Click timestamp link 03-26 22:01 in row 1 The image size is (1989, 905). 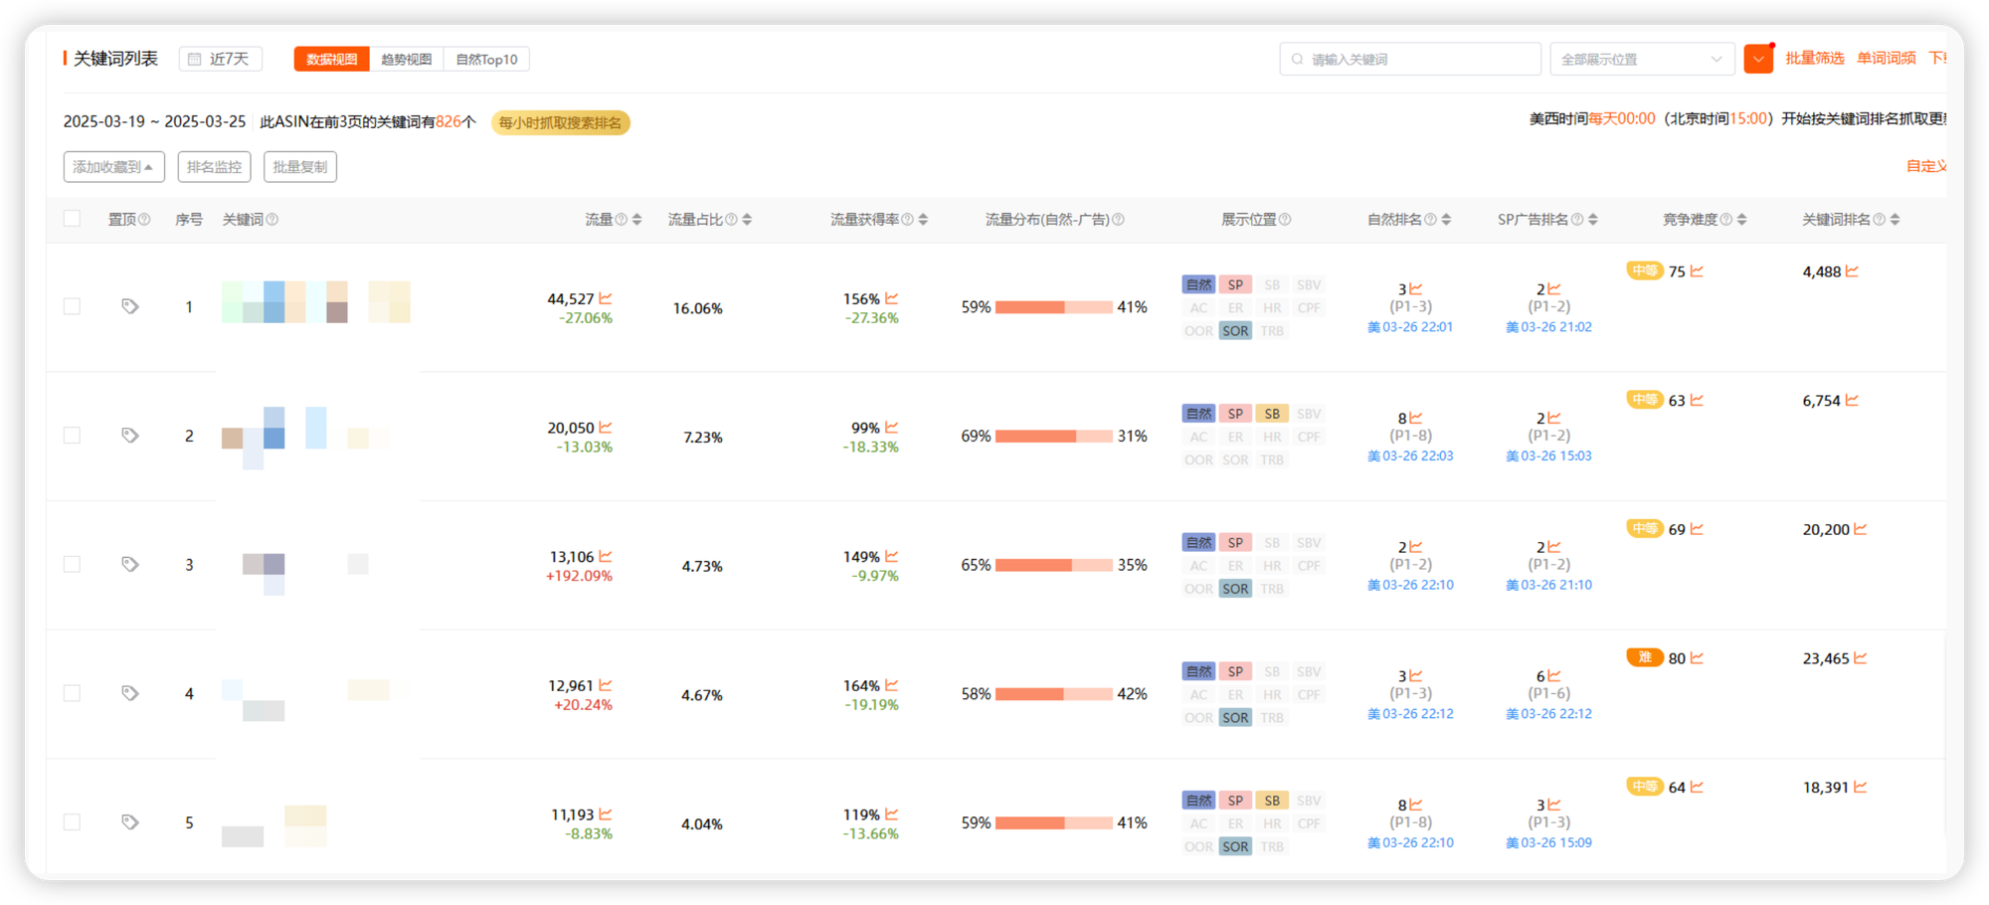pyautogui.click(x=1410, y=326)
